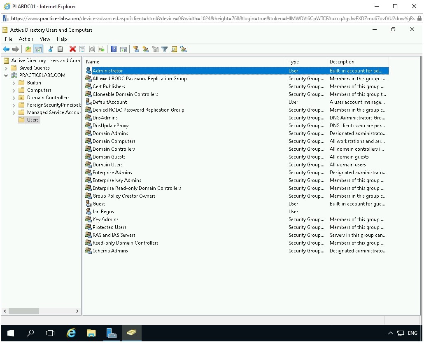Click the Cut scissors icon
The height and width of the screenshot is (343, 424).
[x=51, y=49]
